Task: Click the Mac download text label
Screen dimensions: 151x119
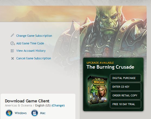Action: click(x=43, y=113)
